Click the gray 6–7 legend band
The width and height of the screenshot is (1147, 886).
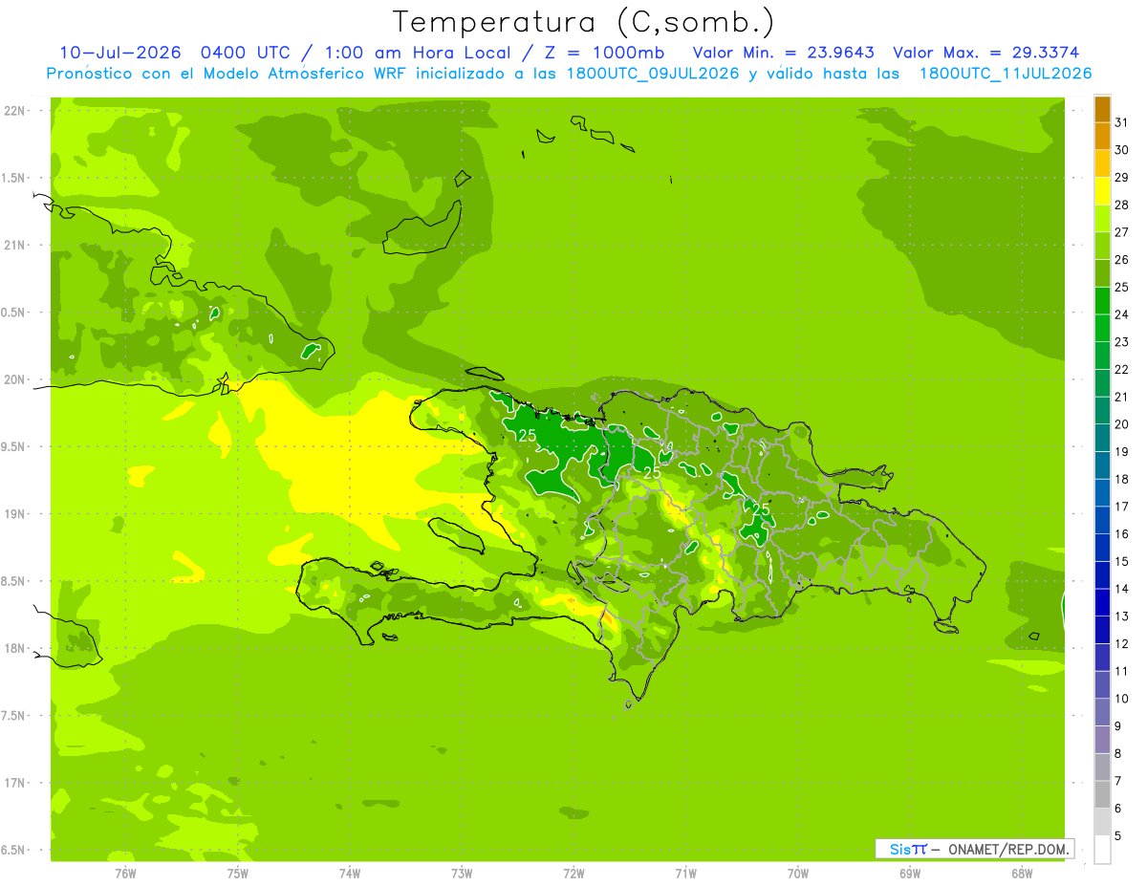[x=1102, y=795]
